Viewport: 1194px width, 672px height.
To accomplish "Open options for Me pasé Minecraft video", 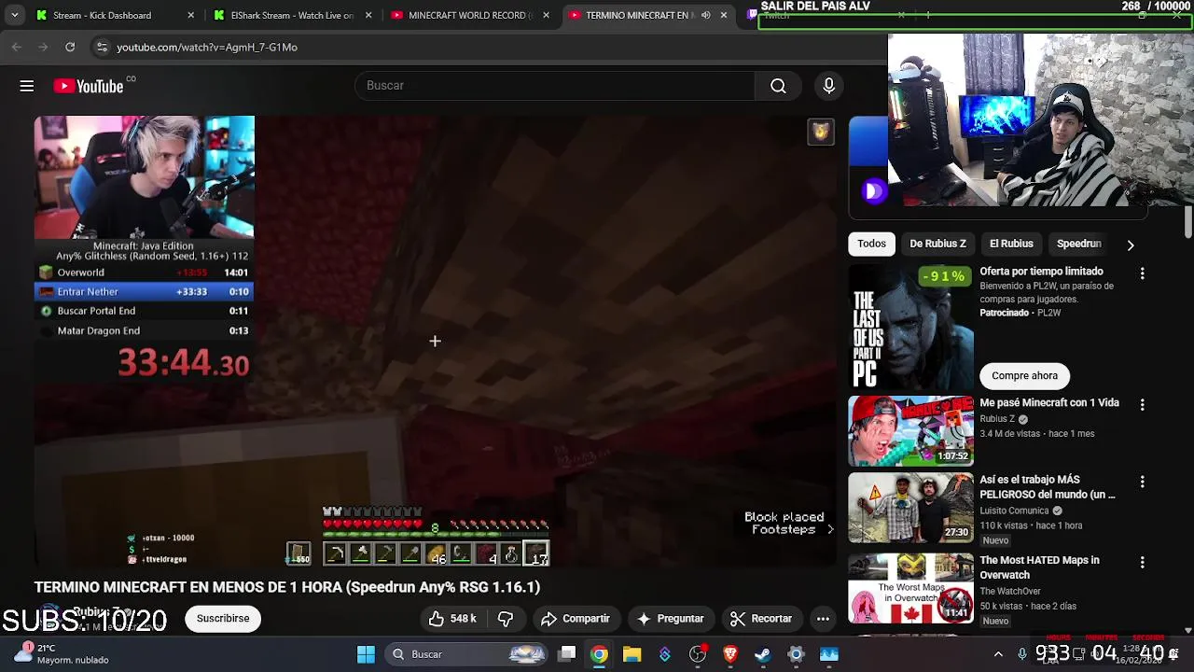I will click(1142, 405).
